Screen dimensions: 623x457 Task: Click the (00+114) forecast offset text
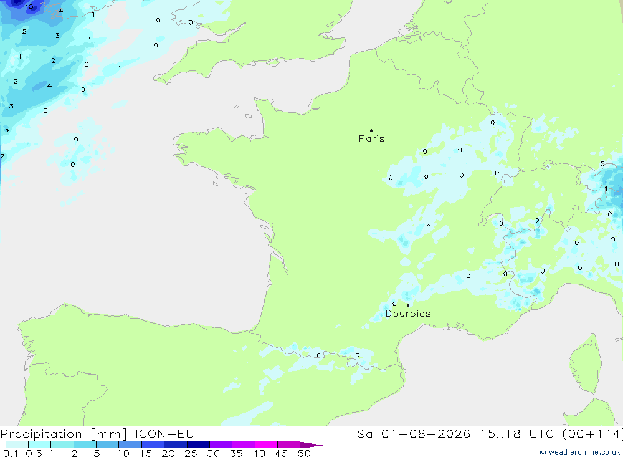[592, 433]
